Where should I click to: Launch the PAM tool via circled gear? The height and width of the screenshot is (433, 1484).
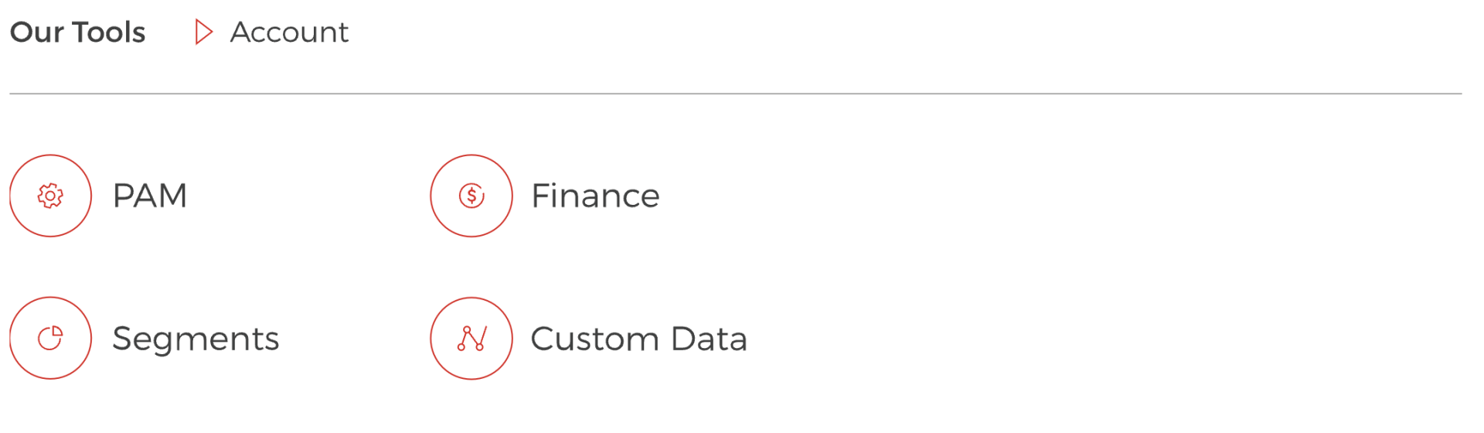(x=50, y=196)
